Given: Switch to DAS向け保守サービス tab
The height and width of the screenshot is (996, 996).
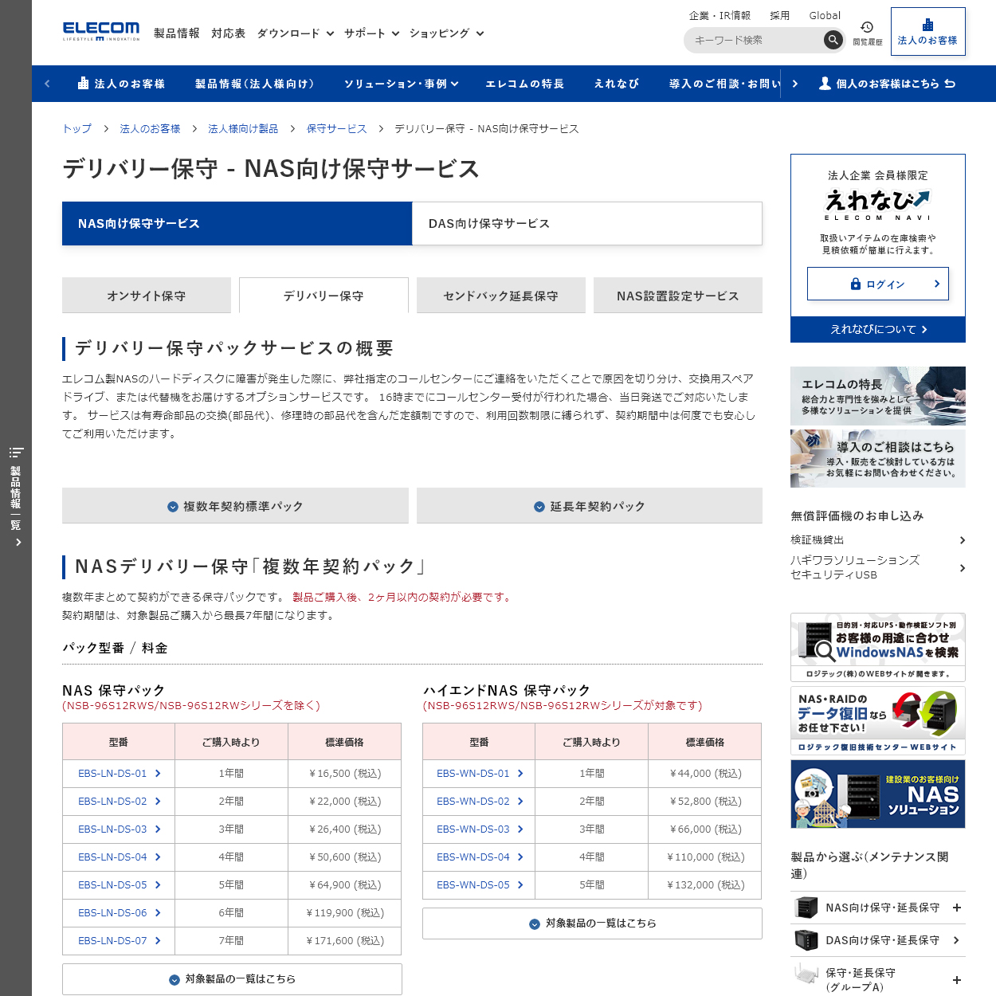Looking at the screenshot, I should pyautogui.click(x=587, y=223).
